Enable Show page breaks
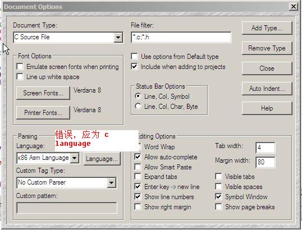 [x=218, y=206]
